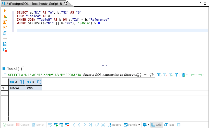
Task: Open the gear settings dropdown arrow
Action: pos(148,125)
